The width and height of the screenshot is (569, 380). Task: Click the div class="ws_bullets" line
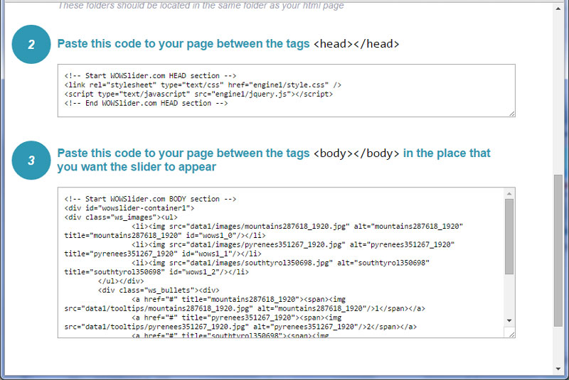pyautogui.click(x=159, y=291)
